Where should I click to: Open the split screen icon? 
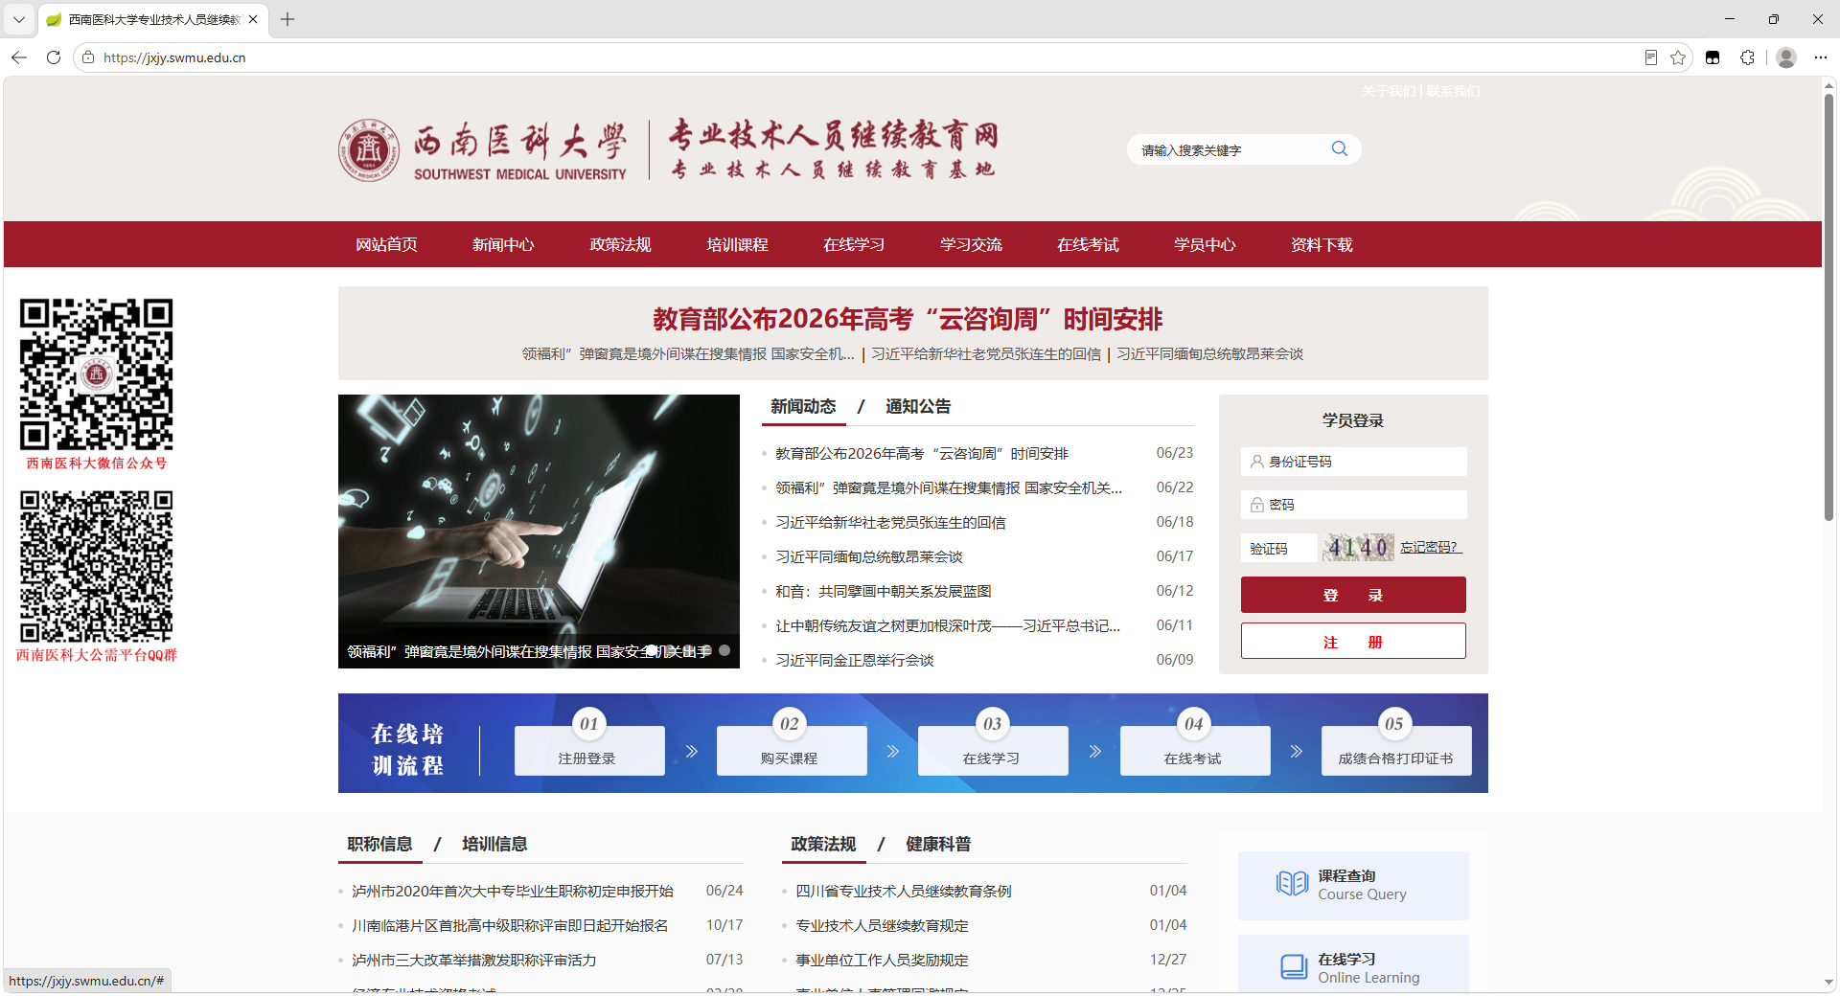(1713, 57)
